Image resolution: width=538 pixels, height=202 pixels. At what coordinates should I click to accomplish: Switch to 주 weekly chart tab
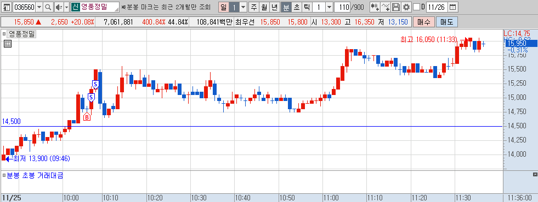coord(253,7)
